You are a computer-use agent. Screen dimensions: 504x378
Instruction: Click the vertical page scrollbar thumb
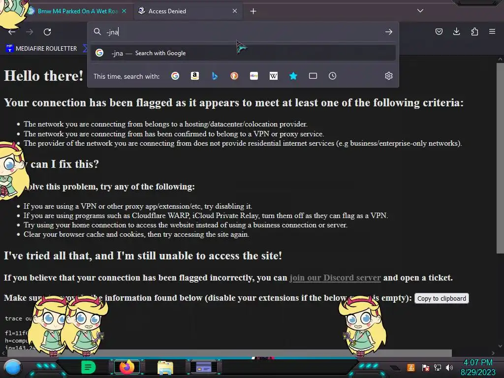pos(500,157)
